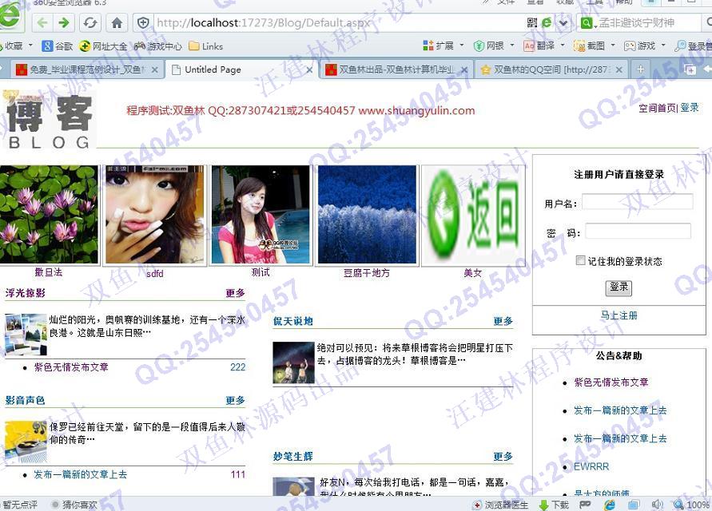Viewport: 712px width, 511px height.
Task: Expand the 收藏 favorites dropdown
Action: tap(16, 46)
